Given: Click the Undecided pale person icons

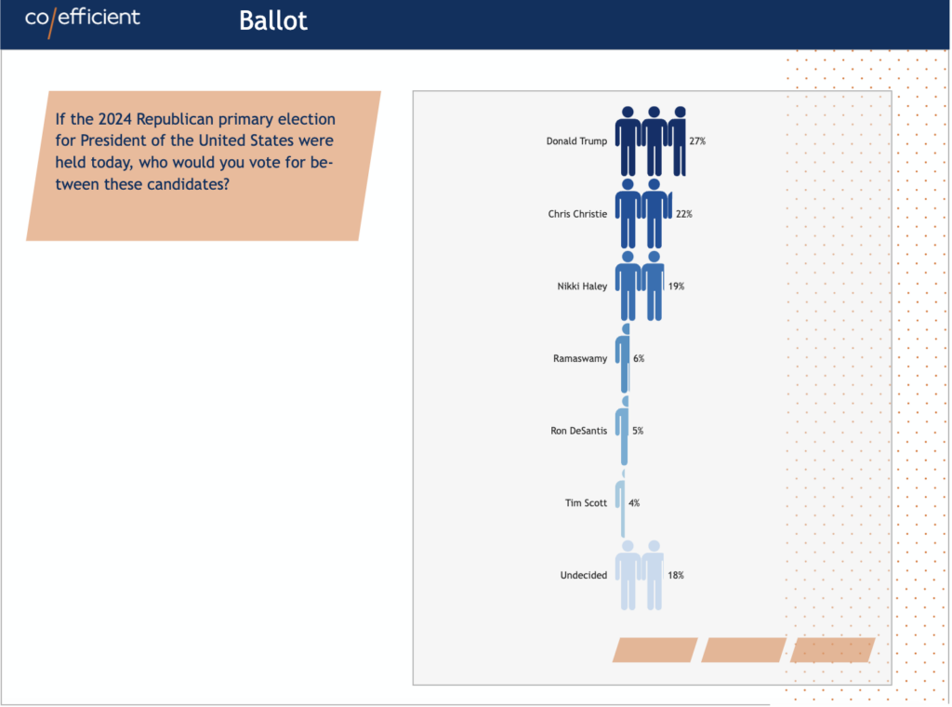Looking at the screenshot, I should (x=640, y=575).
